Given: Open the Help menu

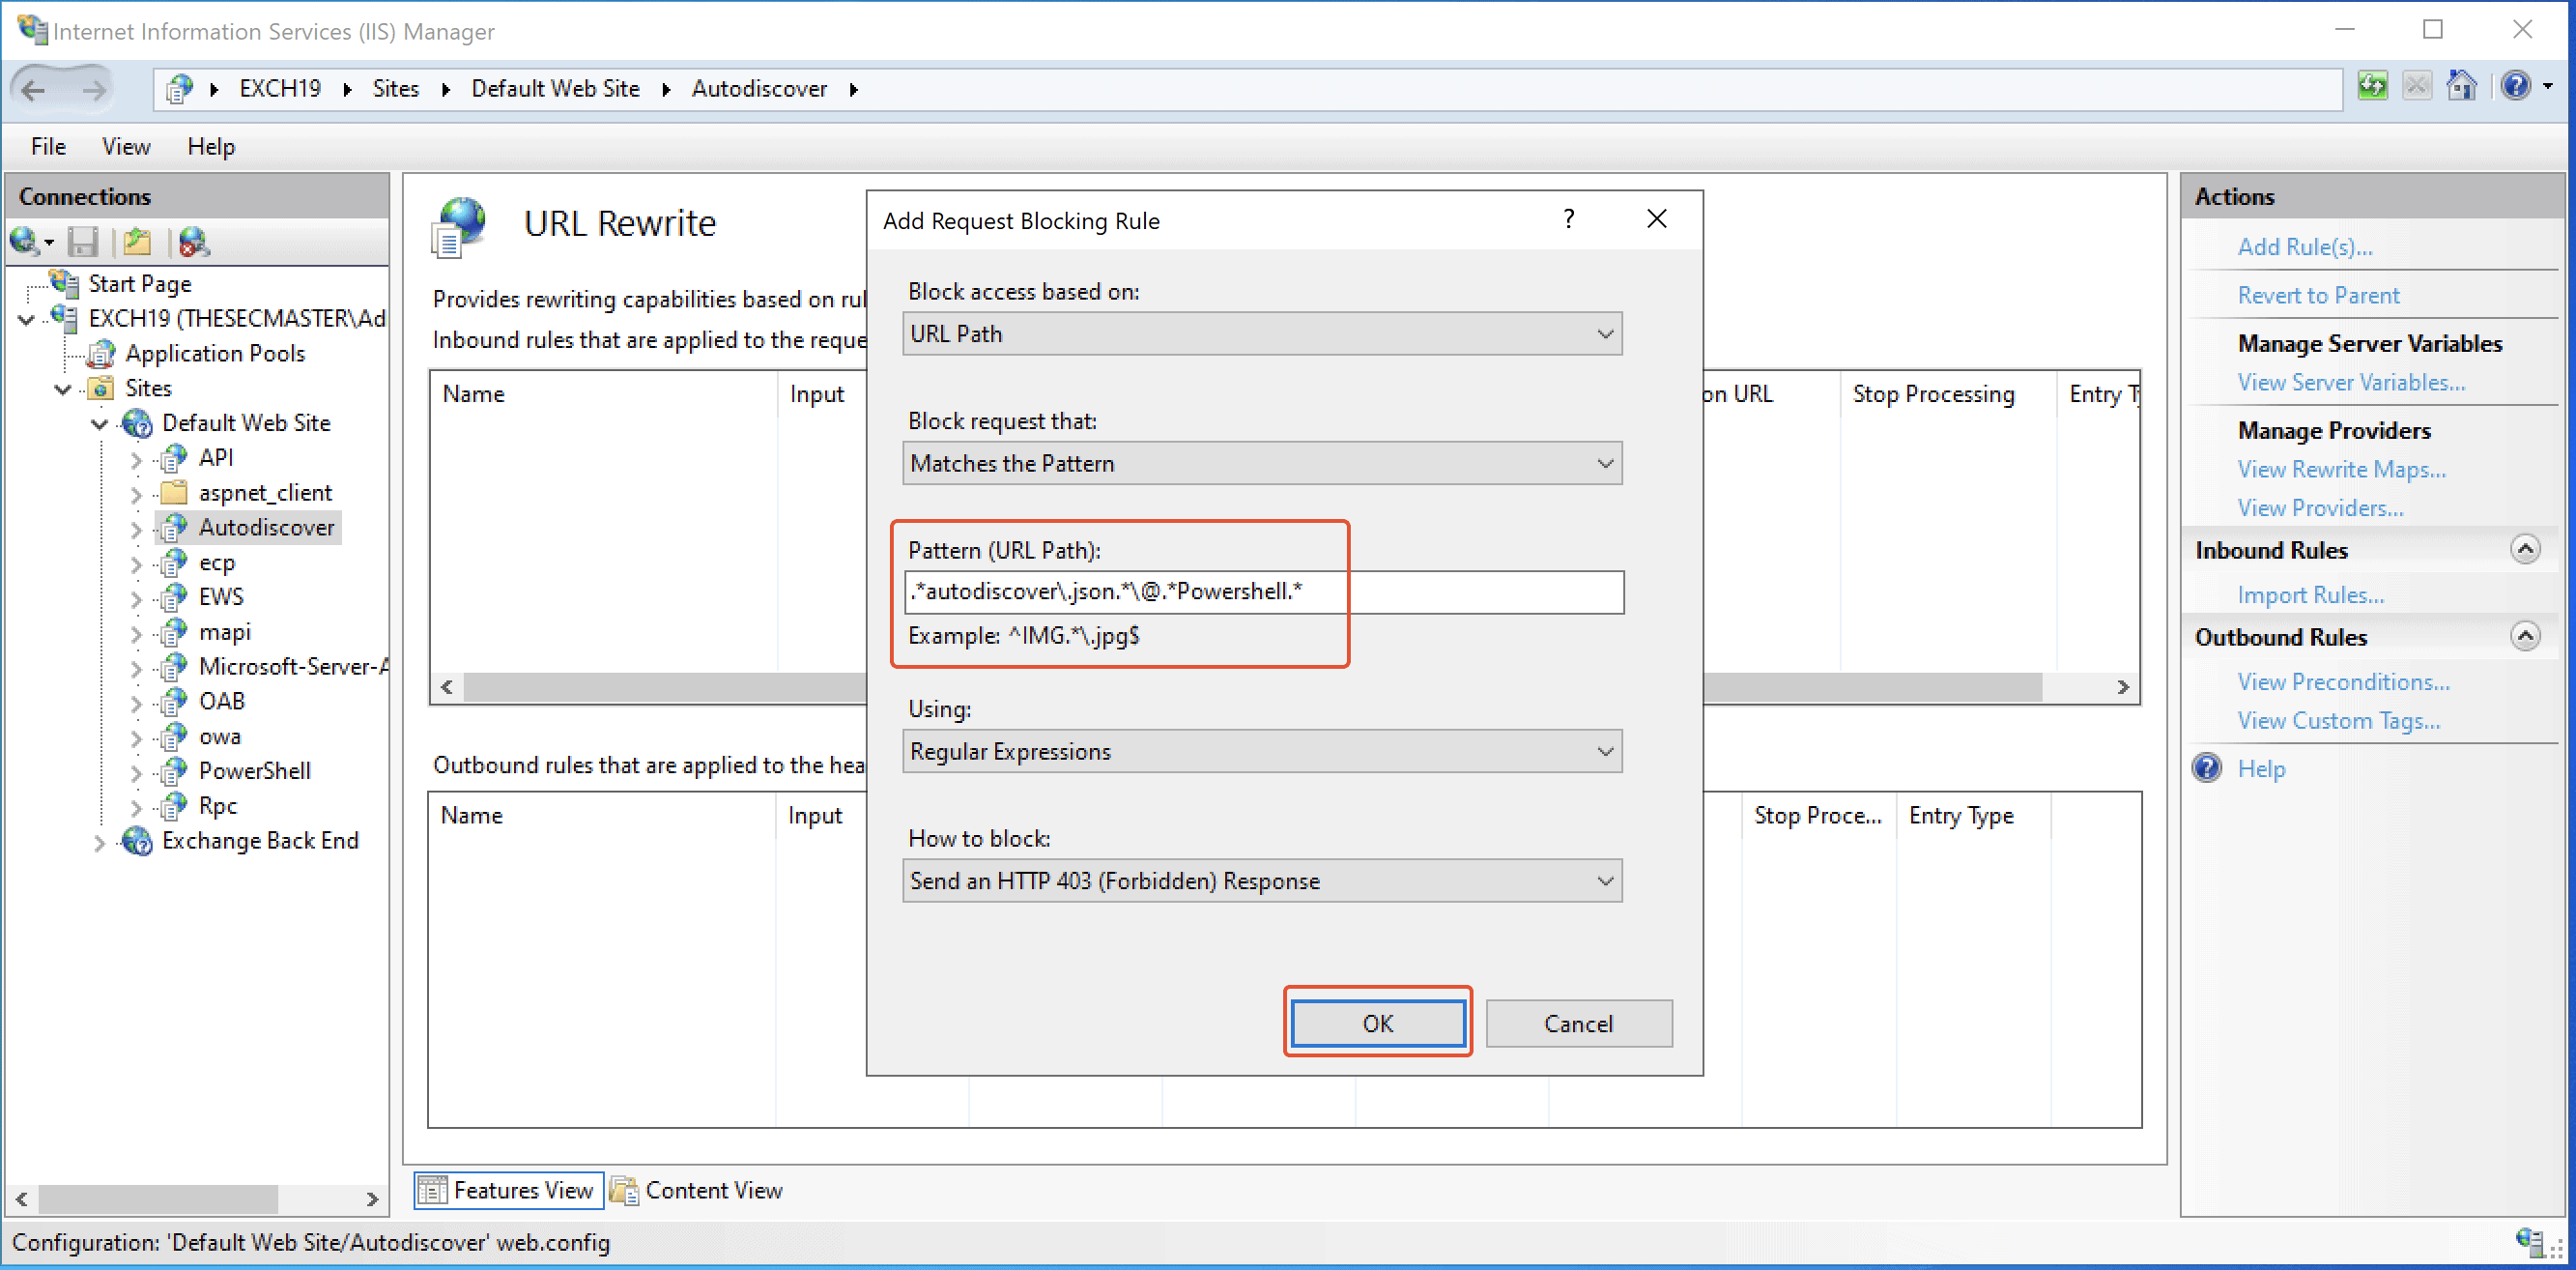Looking at the screenshot, I should (211, 146).
